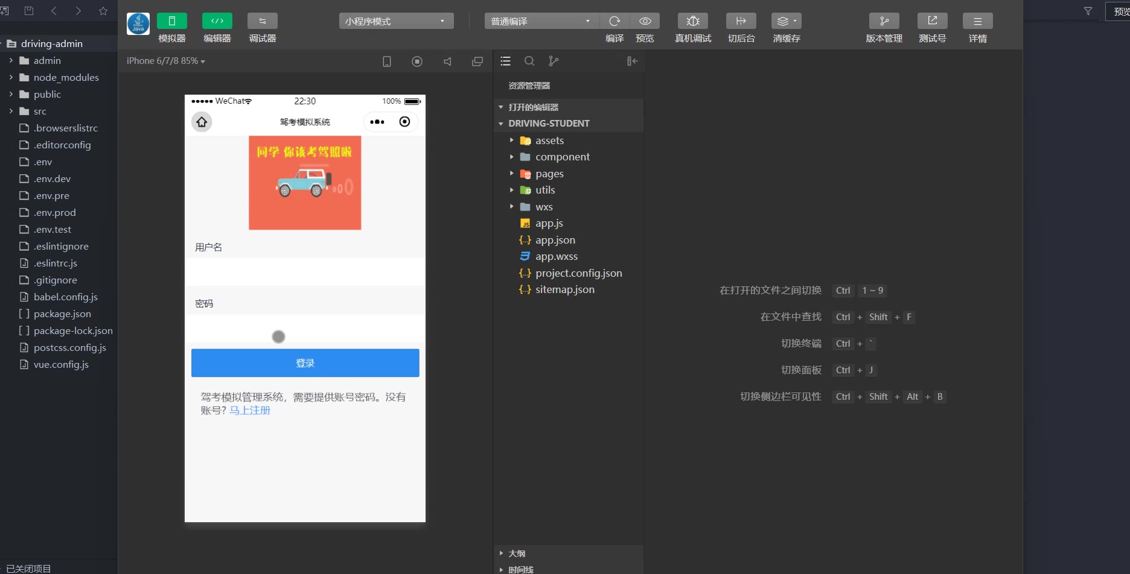Toggle the simulator panel button
This screenshot has height=574, width=1130.
[x=172, y=21]
